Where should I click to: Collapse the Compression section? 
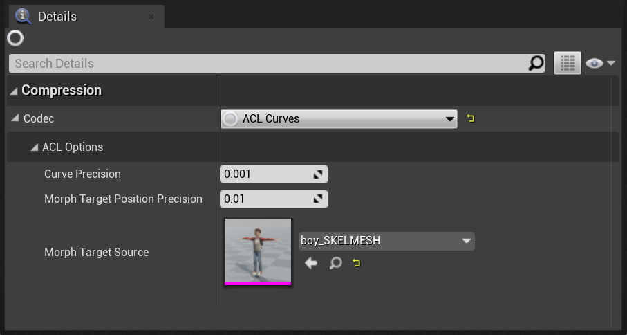(14, 91)
